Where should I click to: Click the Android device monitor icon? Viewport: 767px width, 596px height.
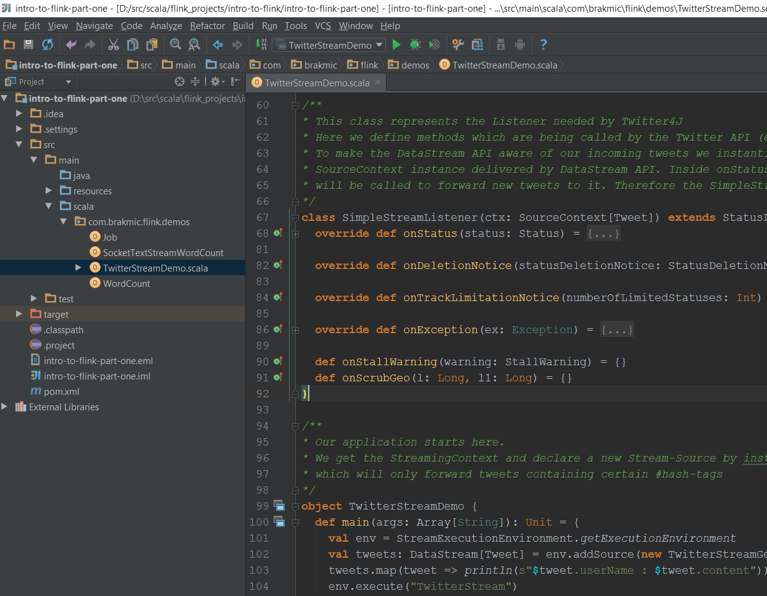520,44
